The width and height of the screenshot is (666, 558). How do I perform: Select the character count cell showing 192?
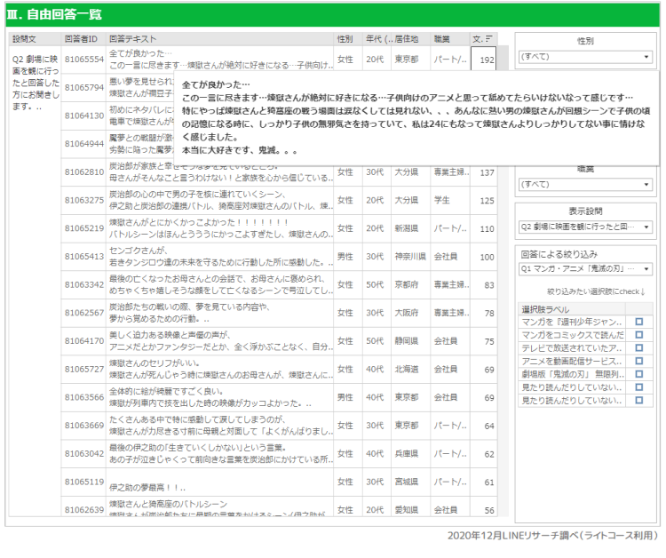(486, 60)
